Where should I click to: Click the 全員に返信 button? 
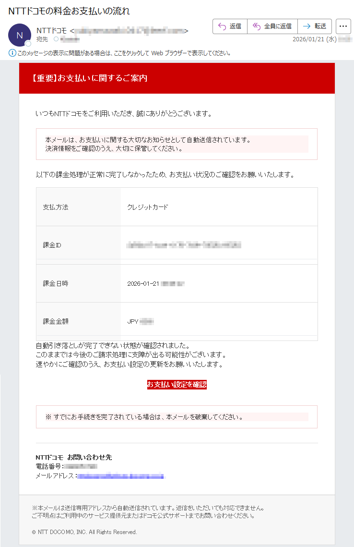pos(272,26)
